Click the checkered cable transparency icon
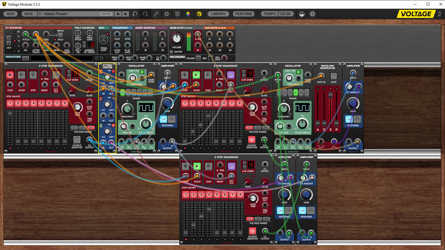Viewport: 445px width, 250px height. tap(177, 14)
